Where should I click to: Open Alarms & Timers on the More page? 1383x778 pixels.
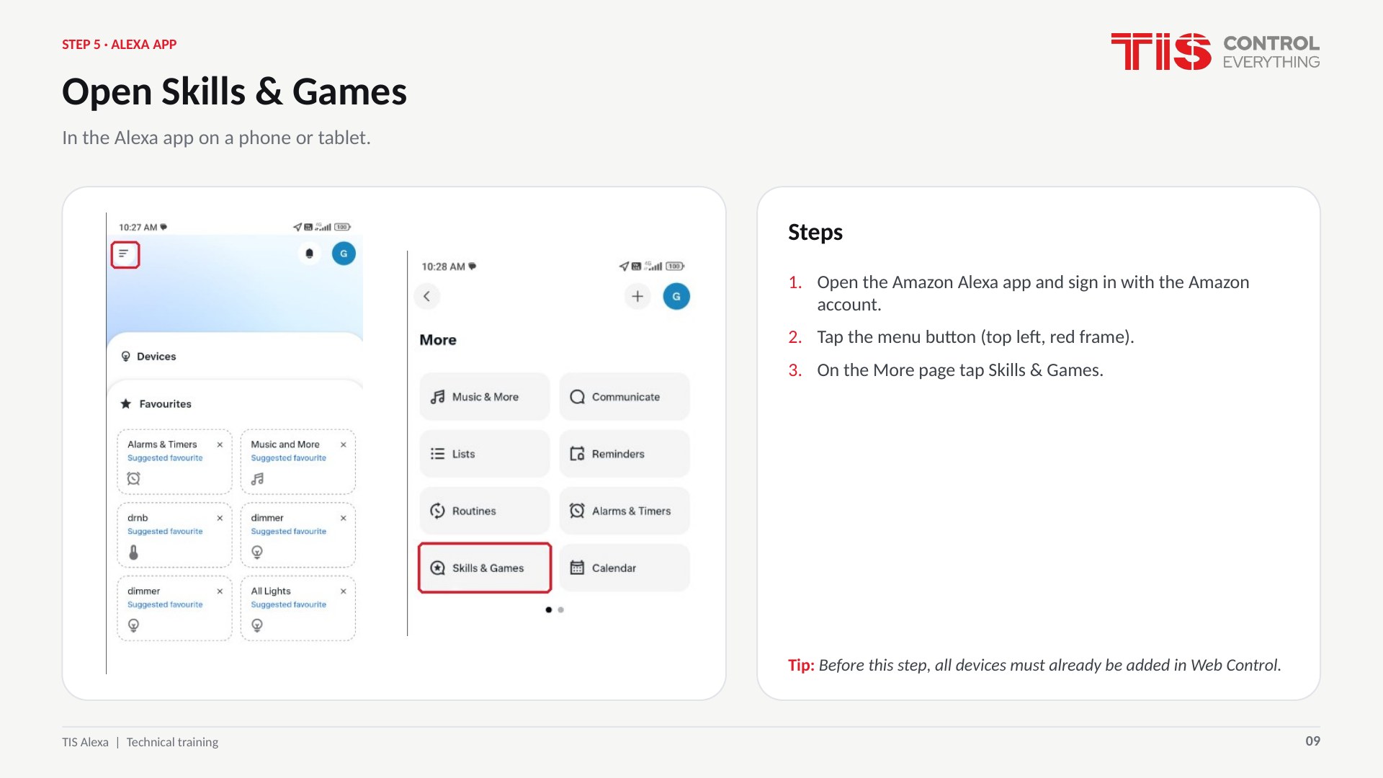pyautogui.click(x=625, y=511)
